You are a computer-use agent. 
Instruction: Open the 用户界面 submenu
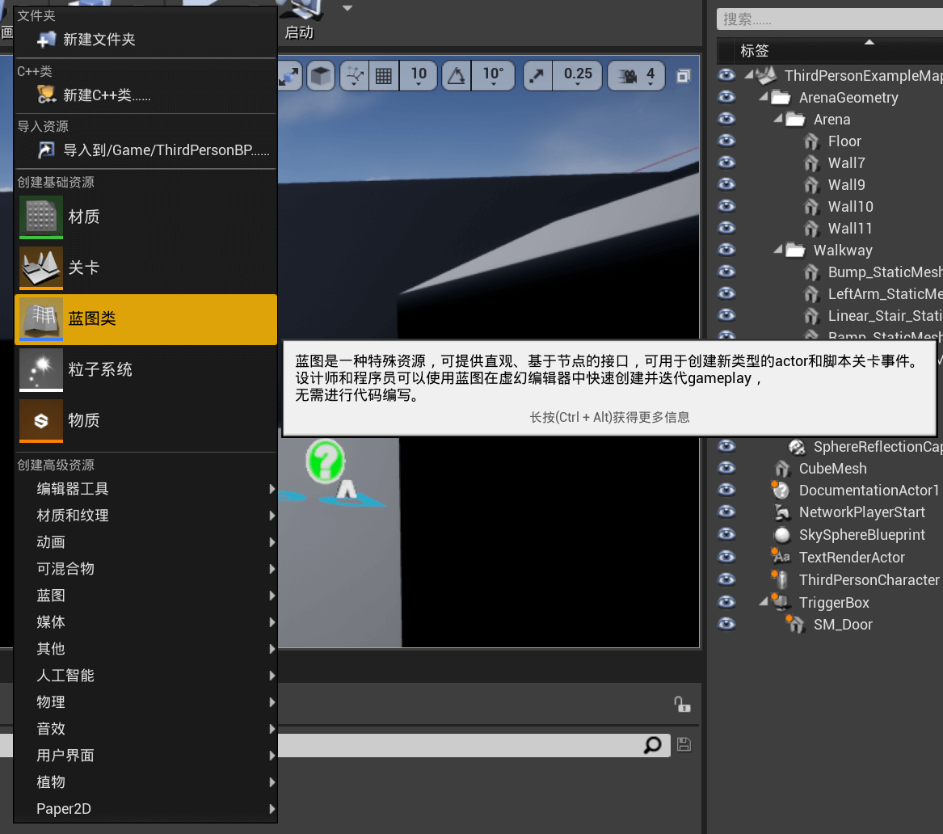pos(145,756)
